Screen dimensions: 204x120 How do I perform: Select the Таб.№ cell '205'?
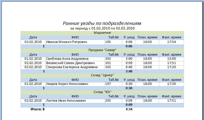tap(113, 101)
